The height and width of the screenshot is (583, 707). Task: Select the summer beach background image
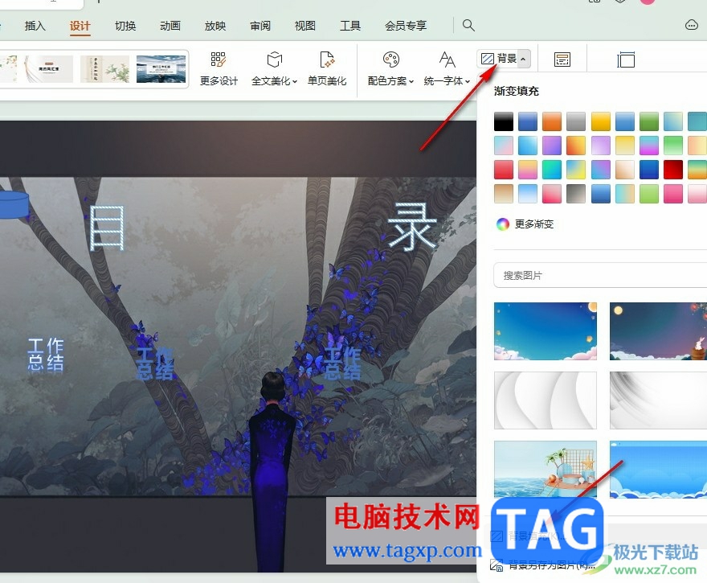[546, 470]
